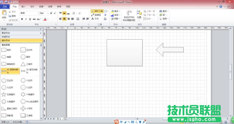Select the Pointer Tool (指针工具)
The height and width of the screenshot is (124, 234).
[97, 11]
